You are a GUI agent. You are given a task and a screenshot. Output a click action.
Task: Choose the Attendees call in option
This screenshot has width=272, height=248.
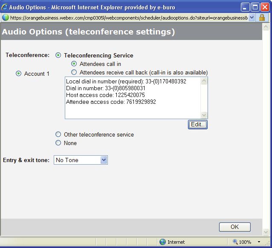coord(74,64)
